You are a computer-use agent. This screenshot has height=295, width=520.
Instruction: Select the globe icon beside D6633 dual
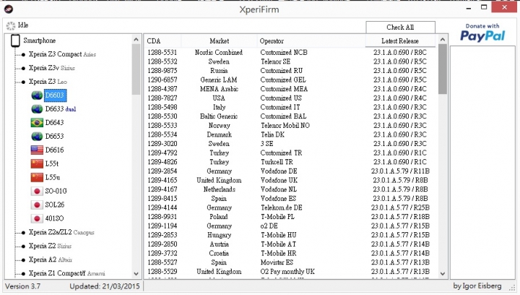click(37, 109)
